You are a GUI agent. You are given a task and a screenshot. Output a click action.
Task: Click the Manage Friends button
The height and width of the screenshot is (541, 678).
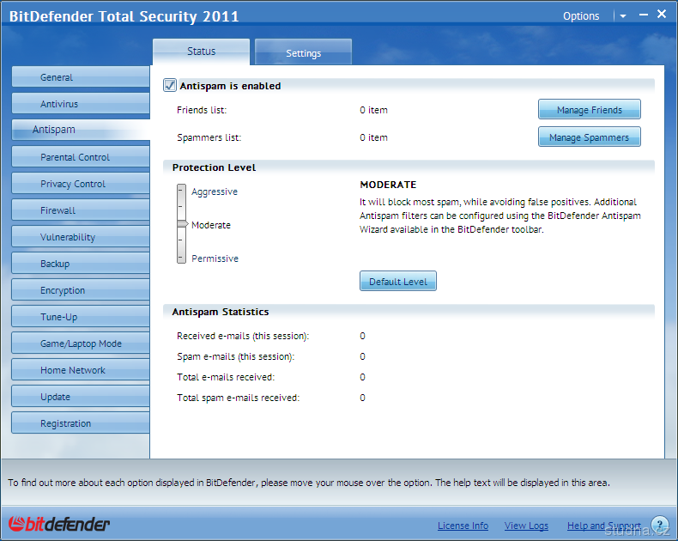point(590,110)
